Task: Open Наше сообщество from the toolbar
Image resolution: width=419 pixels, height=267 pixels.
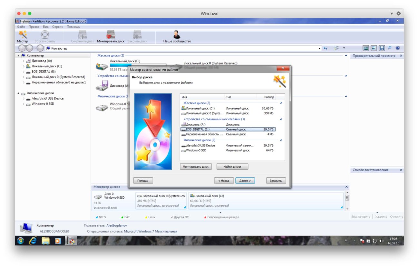Action: pos(176,35)
